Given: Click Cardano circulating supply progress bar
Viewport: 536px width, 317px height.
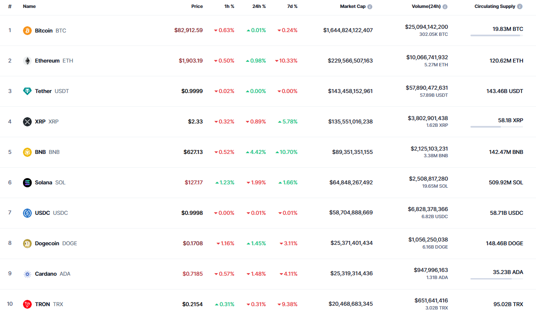Looking at the screenshot, I should [x=497, y=279].
